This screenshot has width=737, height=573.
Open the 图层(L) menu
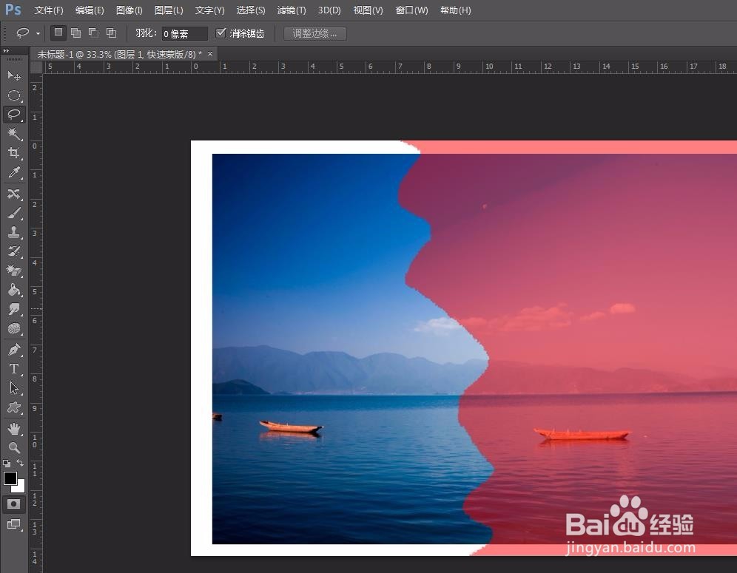169,10
